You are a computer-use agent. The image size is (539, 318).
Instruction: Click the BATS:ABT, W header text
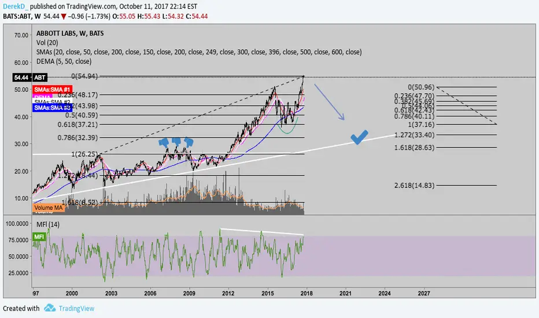(22, 16)
